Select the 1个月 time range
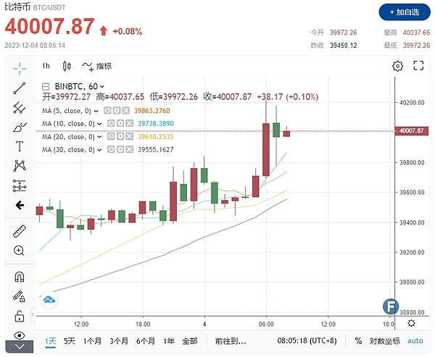The image size is (435, 357). coord(92,341)
